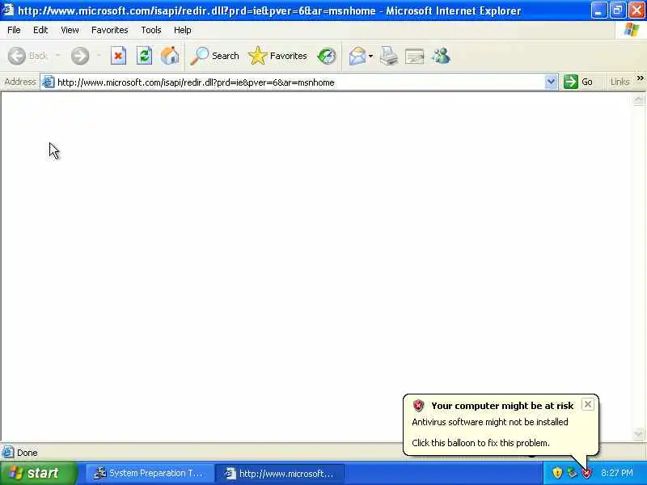Click the network connection tray icon
The height and width of the screenshot is (485, 647).
[572, 473]
